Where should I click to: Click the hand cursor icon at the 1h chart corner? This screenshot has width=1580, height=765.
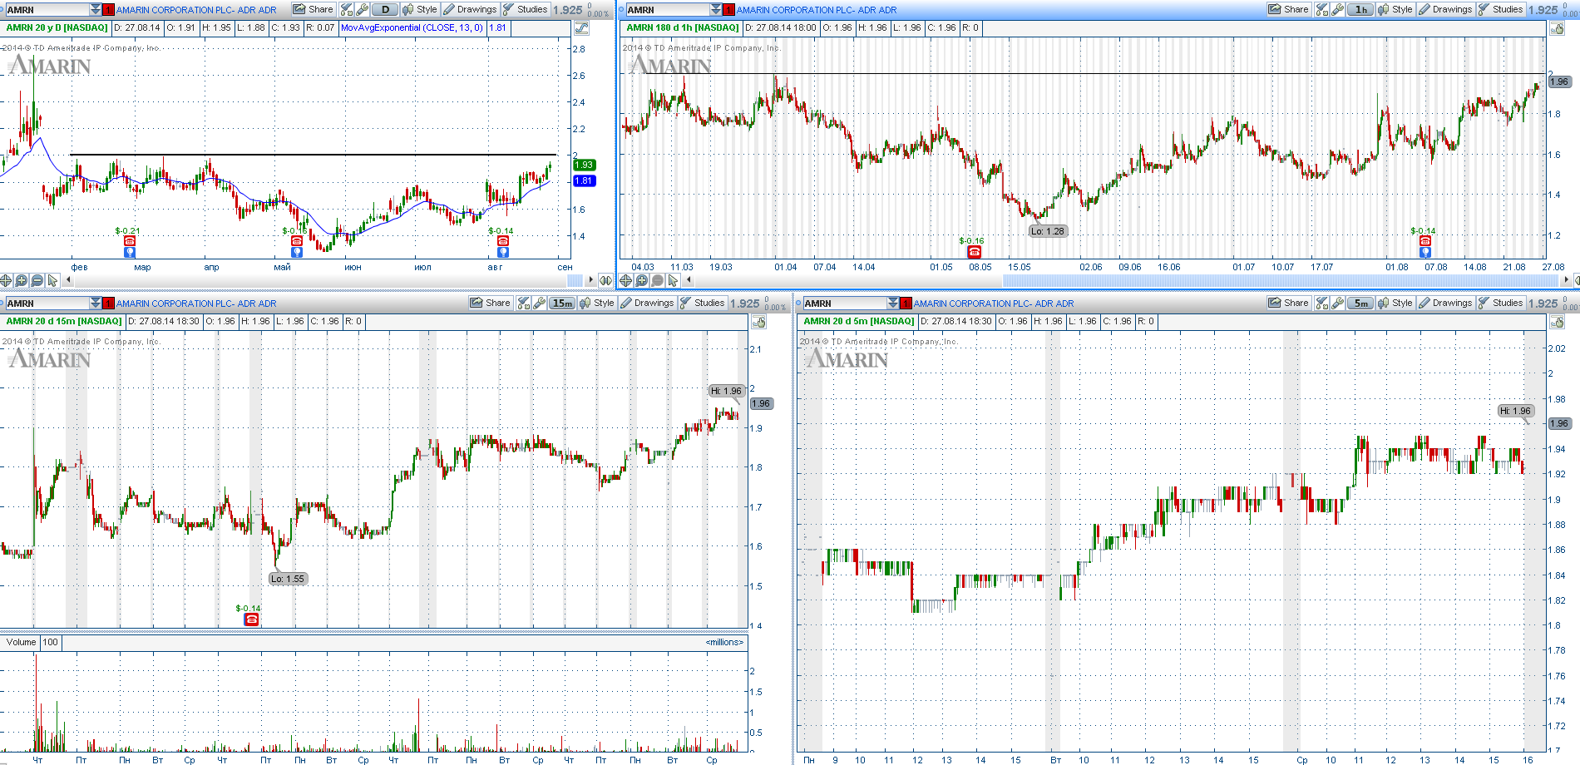[1558, 27]
